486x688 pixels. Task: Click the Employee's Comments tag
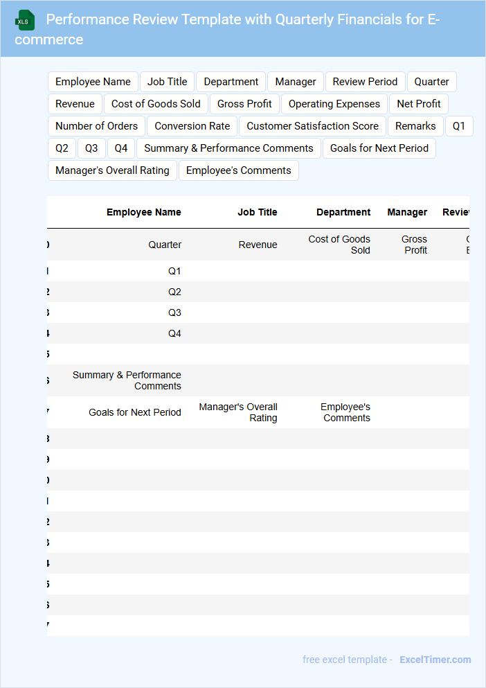click(239, 170)
